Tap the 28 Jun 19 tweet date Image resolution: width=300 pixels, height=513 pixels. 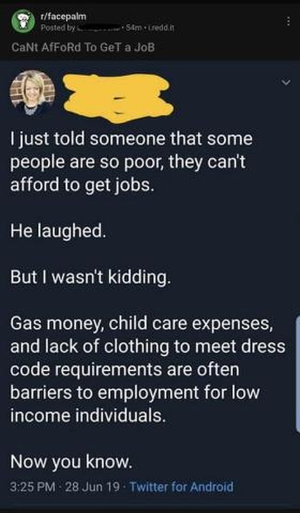point(93,487)
